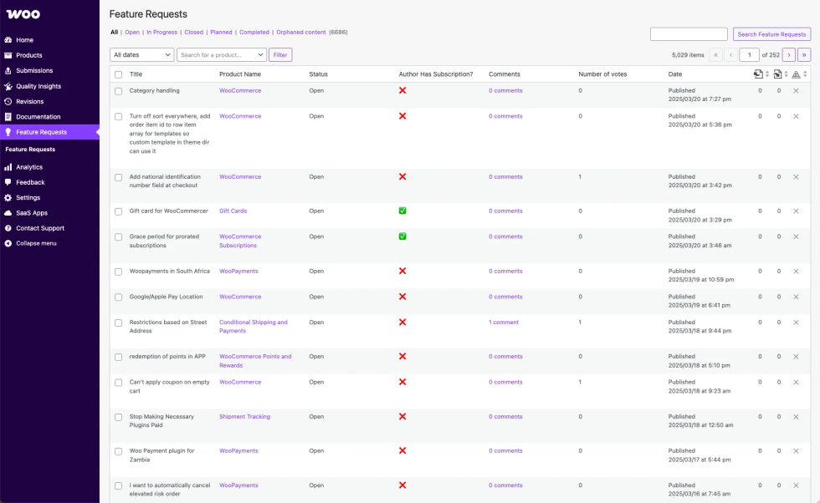Click the Revisions clock icon

click(x=8, y=101)
